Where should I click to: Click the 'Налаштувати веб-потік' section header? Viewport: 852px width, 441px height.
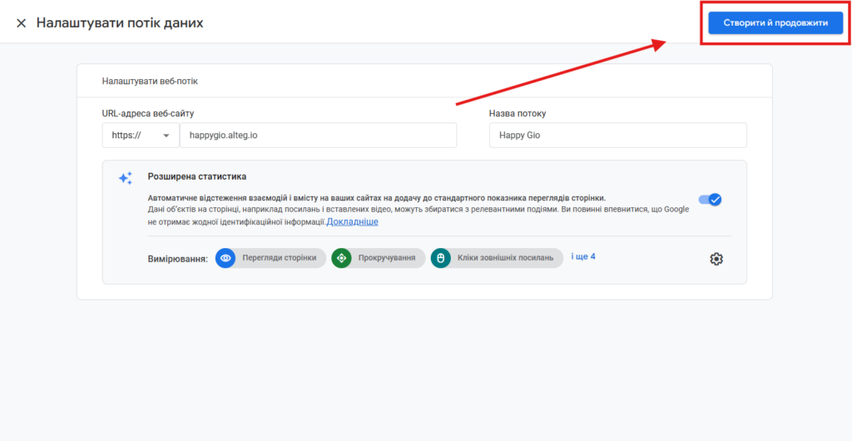click(150, 82)
